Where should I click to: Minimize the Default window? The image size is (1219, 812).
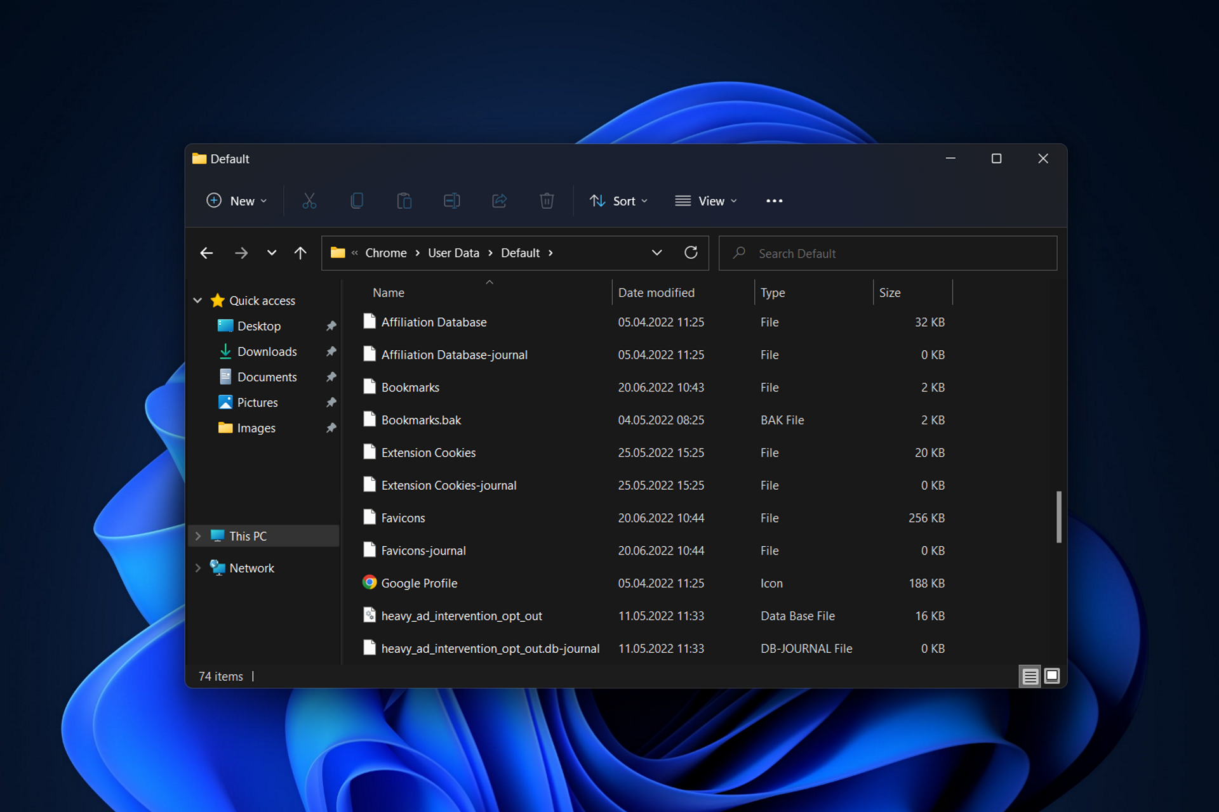950,159
